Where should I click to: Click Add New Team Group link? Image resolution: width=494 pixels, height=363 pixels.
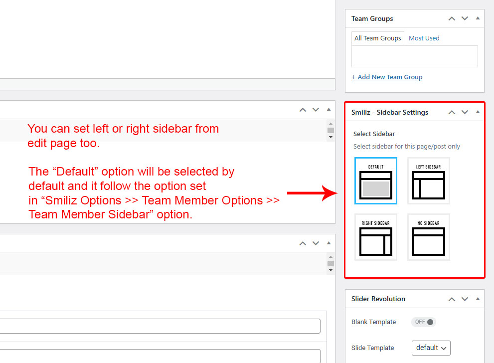coord(387,77)
